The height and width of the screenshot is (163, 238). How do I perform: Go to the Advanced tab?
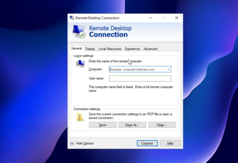[150, 49]
